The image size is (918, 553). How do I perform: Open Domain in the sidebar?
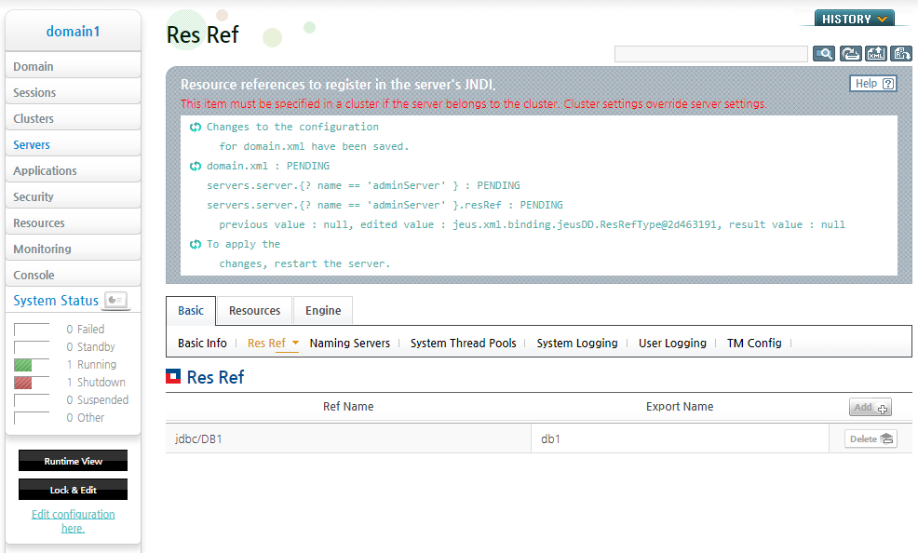tap(74, 66)
